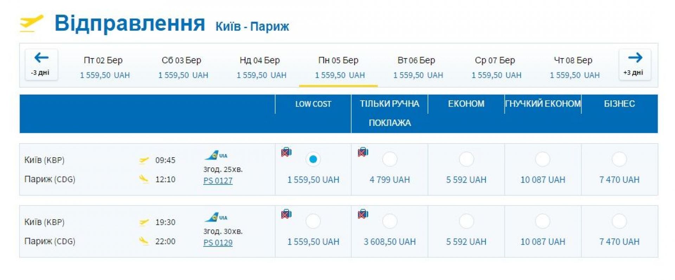Screen dimensions: 675x280
Task: Pick Гнучкий Економ fare for PS 0127
Action: [542, 159]
